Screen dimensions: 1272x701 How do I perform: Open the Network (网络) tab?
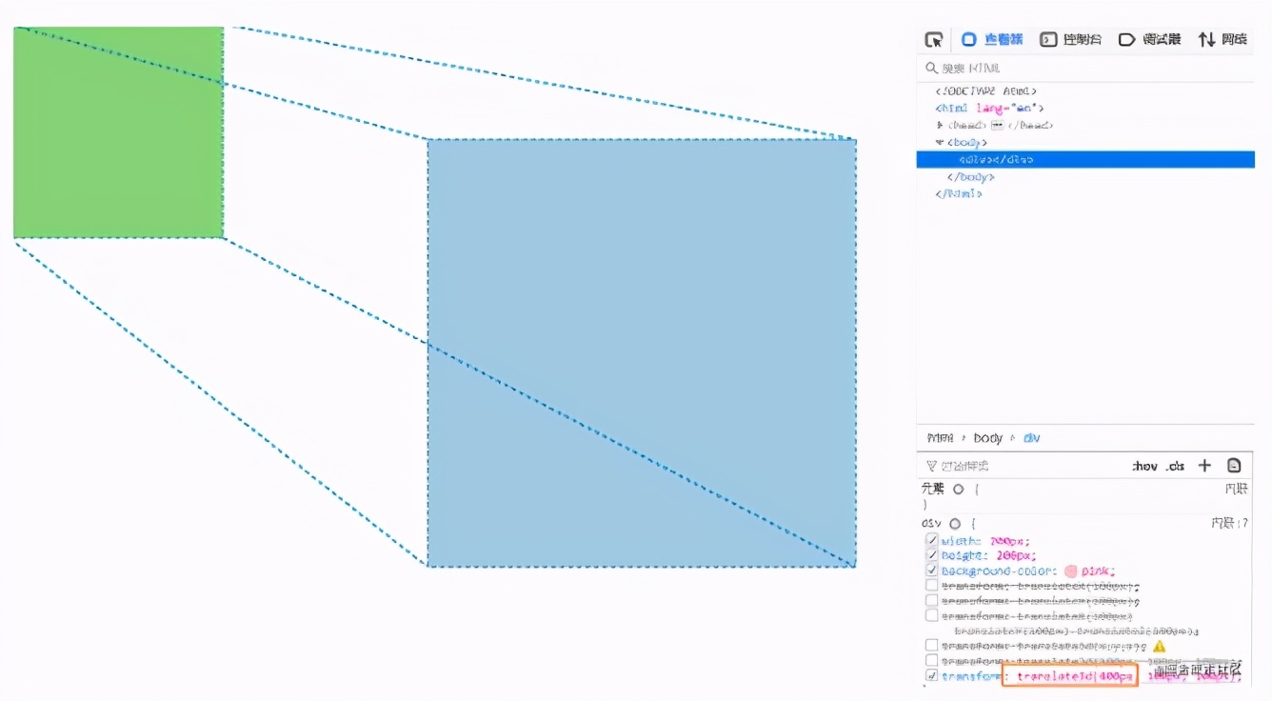coord(1222,40)
